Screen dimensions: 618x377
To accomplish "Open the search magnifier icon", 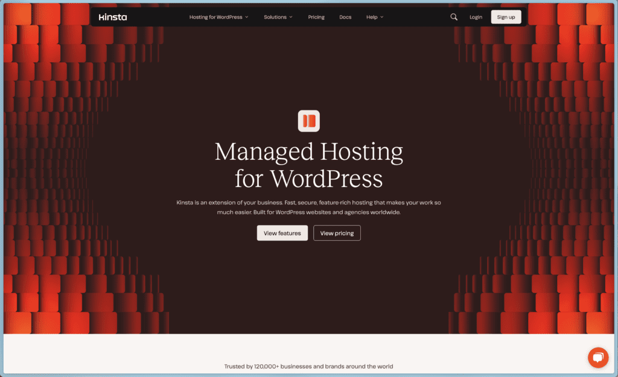I will 454,17.
